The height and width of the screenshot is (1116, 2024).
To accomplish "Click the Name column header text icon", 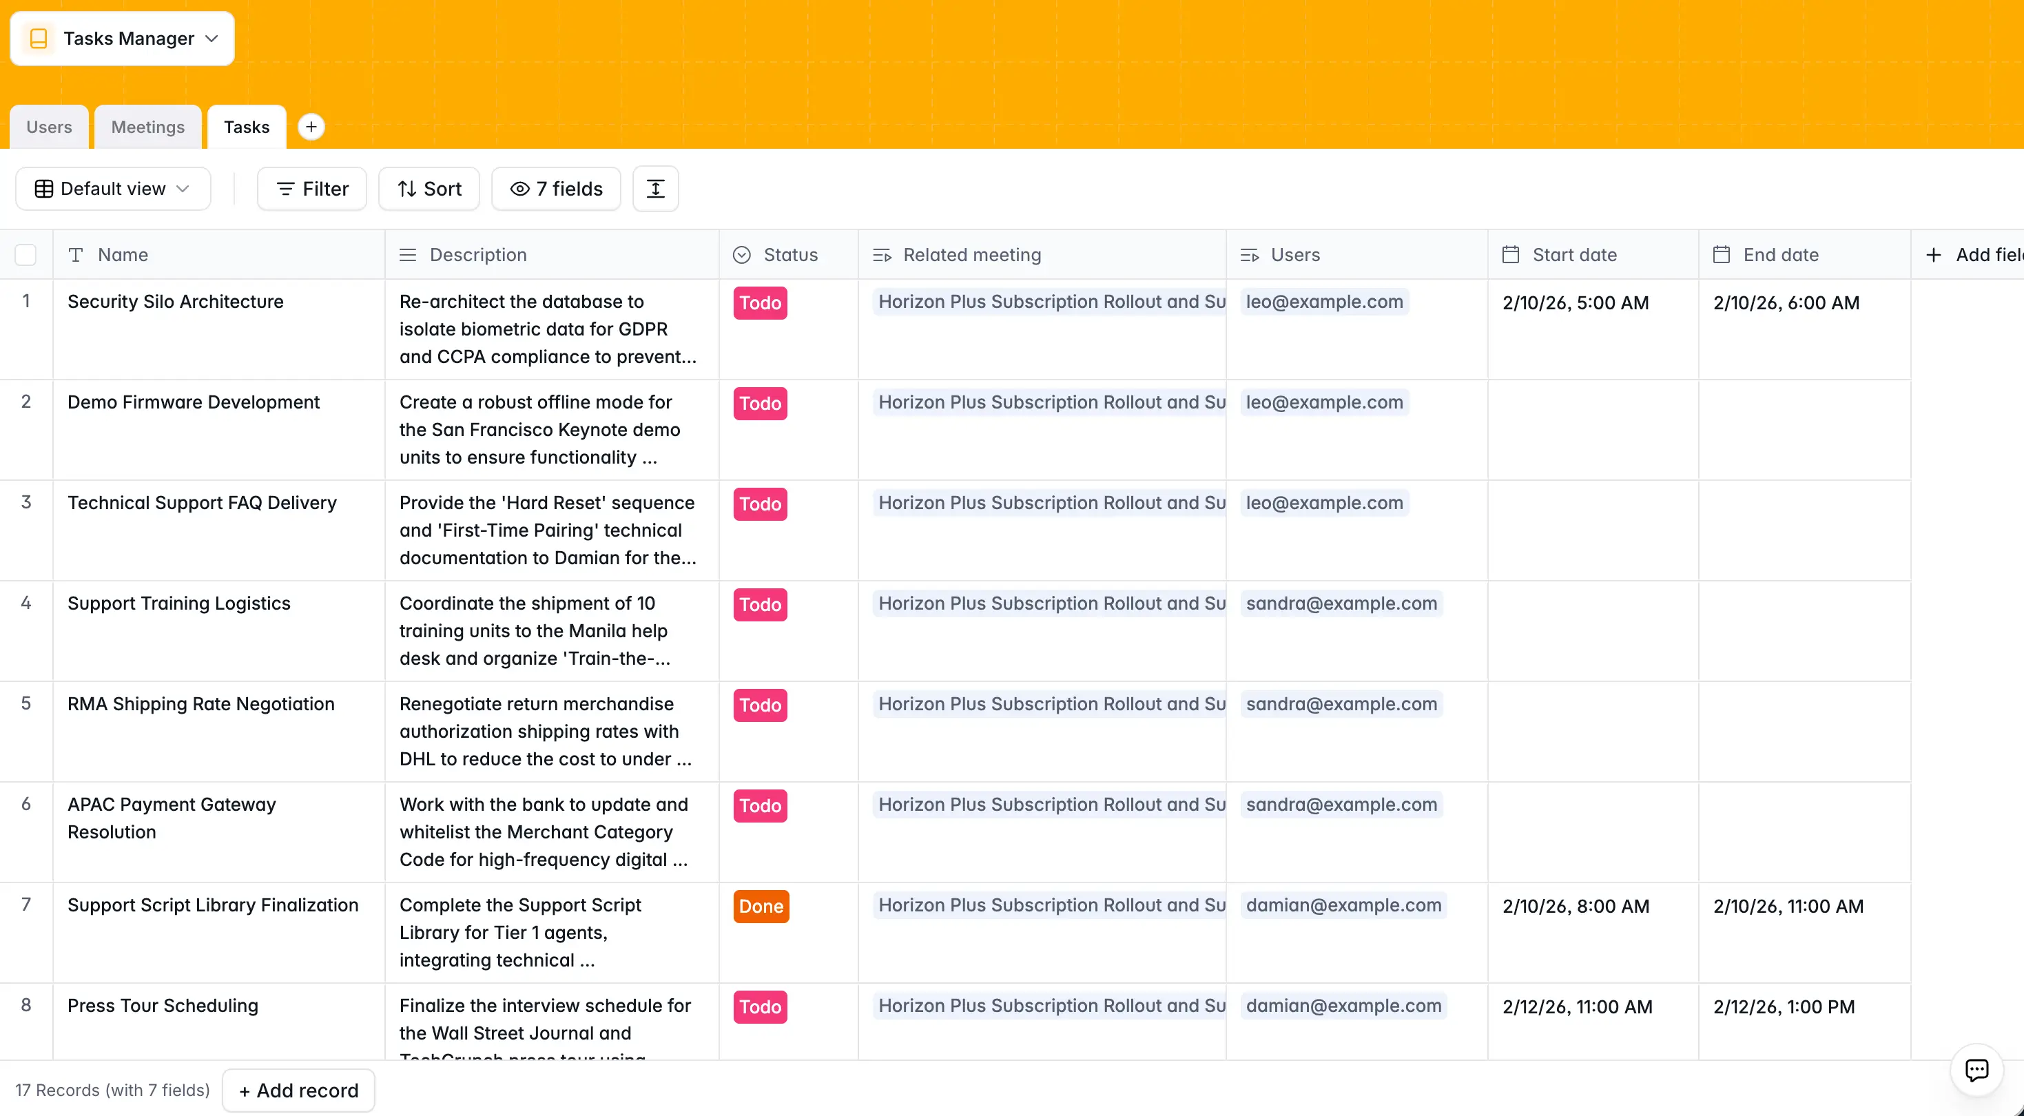I will pos(76,255).
